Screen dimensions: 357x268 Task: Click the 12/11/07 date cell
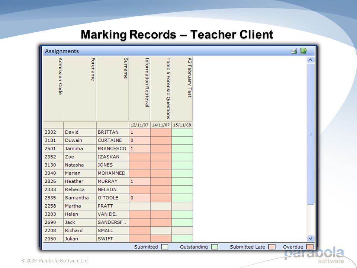pos(139,125)
